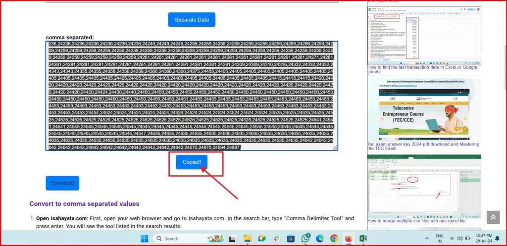Image resolution: width=507 pixels, height=246 pixels.
Task: Click the blue Download button
Action: (62, 183)
